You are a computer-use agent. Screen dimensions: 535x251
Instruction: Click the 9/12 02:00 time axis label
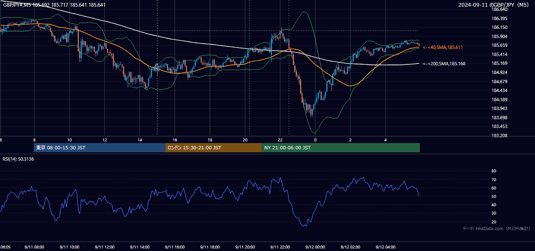350,247
